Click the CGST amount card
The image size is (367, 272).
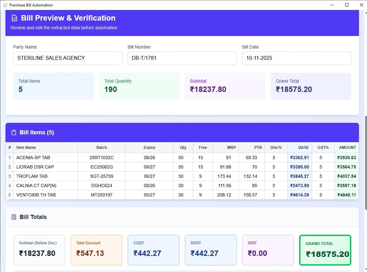153,250
